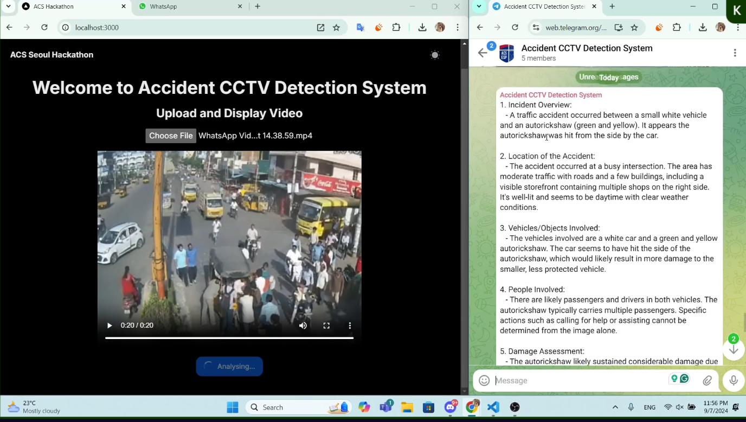Viewport: 746px width, 422px height.
Task: Play the uploaded CCTV video
Action: pyautogui.click(x=110, y=325)
